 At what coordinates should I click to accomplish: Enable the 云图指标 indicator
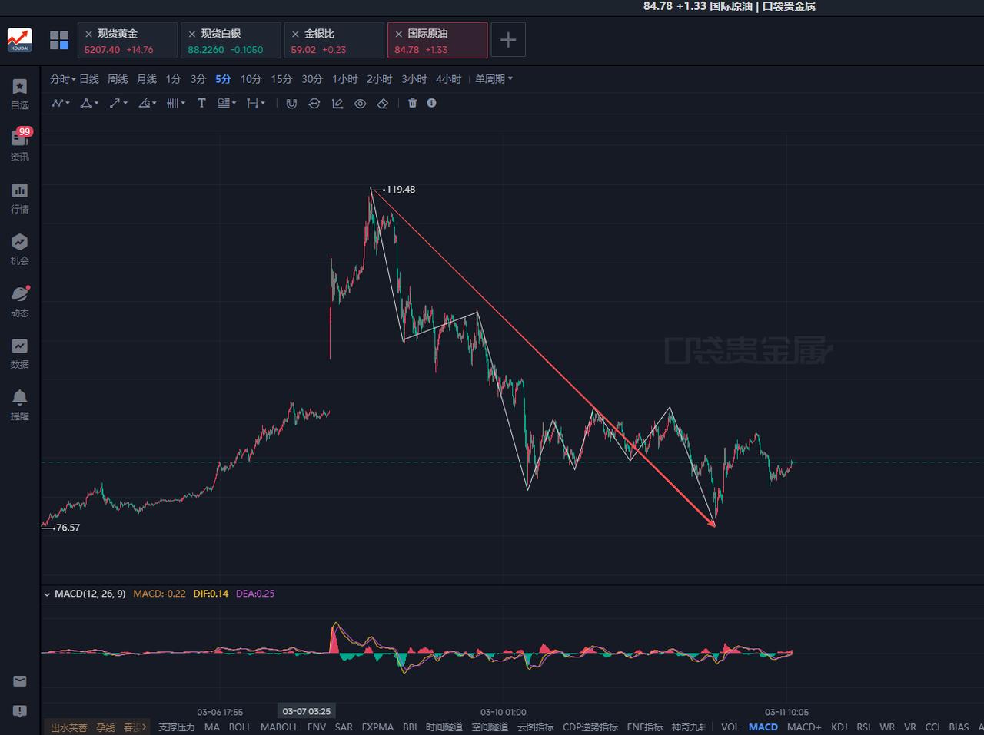pos(535,727)
